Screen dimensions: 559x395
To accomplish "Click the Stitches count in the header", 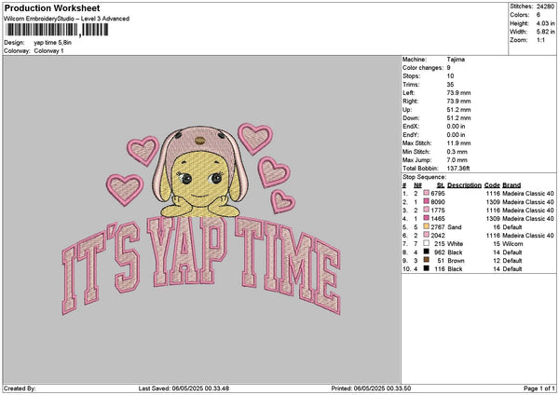I will point(543,7).
